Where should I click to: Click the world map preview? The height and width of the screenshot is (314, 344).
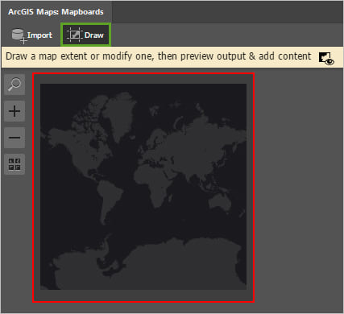tap(143, 187)
